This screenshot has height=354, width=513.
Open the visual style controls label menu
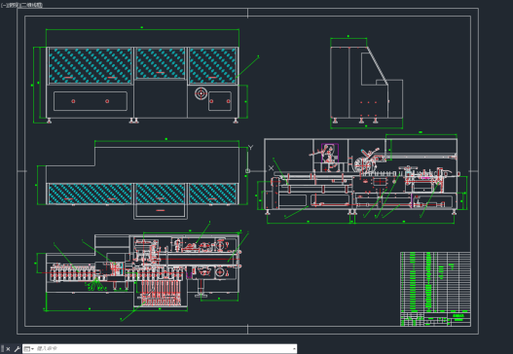[31, 5]
